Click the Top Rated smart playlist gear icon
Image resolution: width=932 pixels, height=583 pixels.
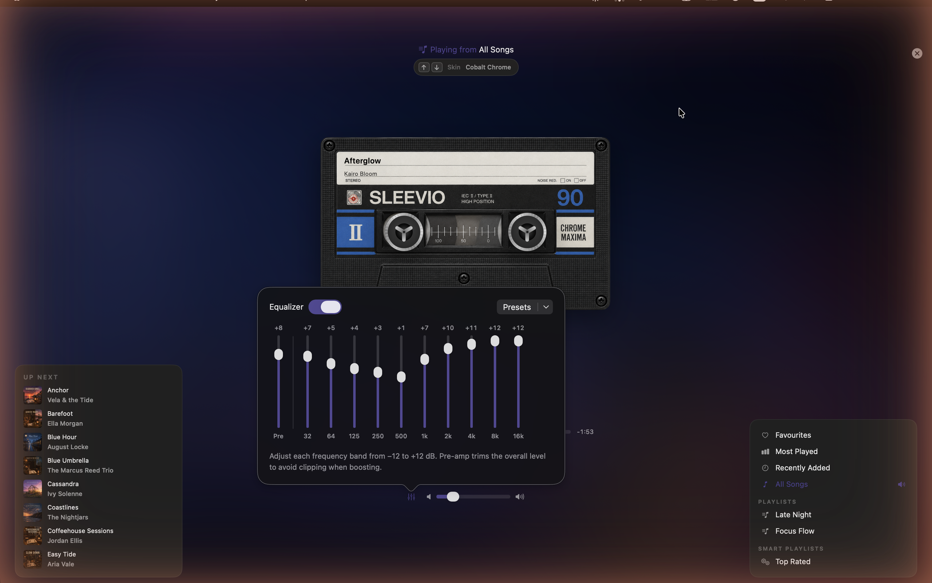tap(765, 562)
